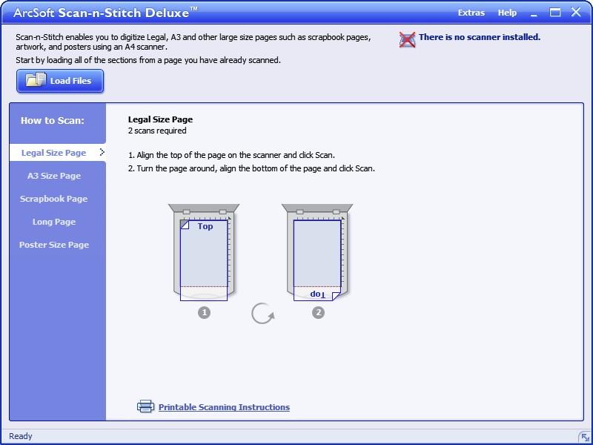593x445 pixels.
Task: Open Printable Scanning Instructions link
Action: (x=224, y=407)
